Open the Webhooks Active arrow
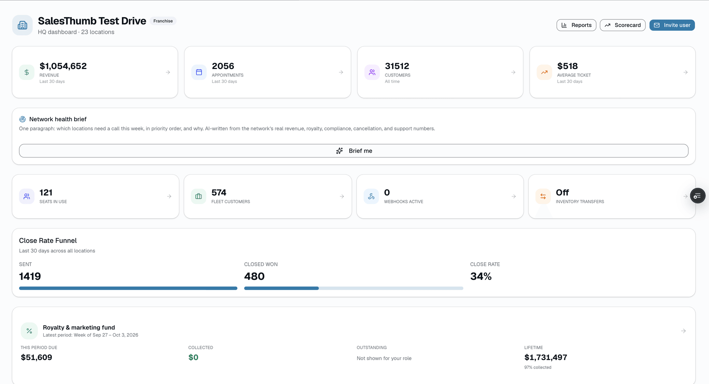Viewport: 709px width, 384px height. click(x=514, y=196)
